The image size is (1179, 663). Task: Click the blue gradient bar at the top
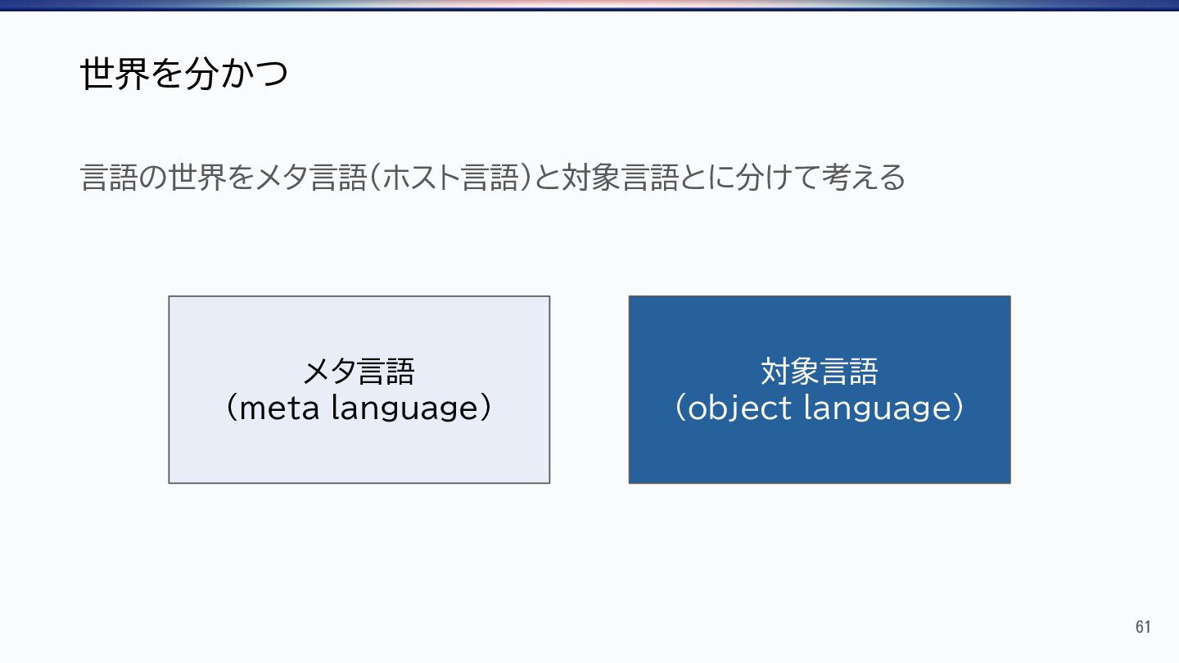click(589, 5)
